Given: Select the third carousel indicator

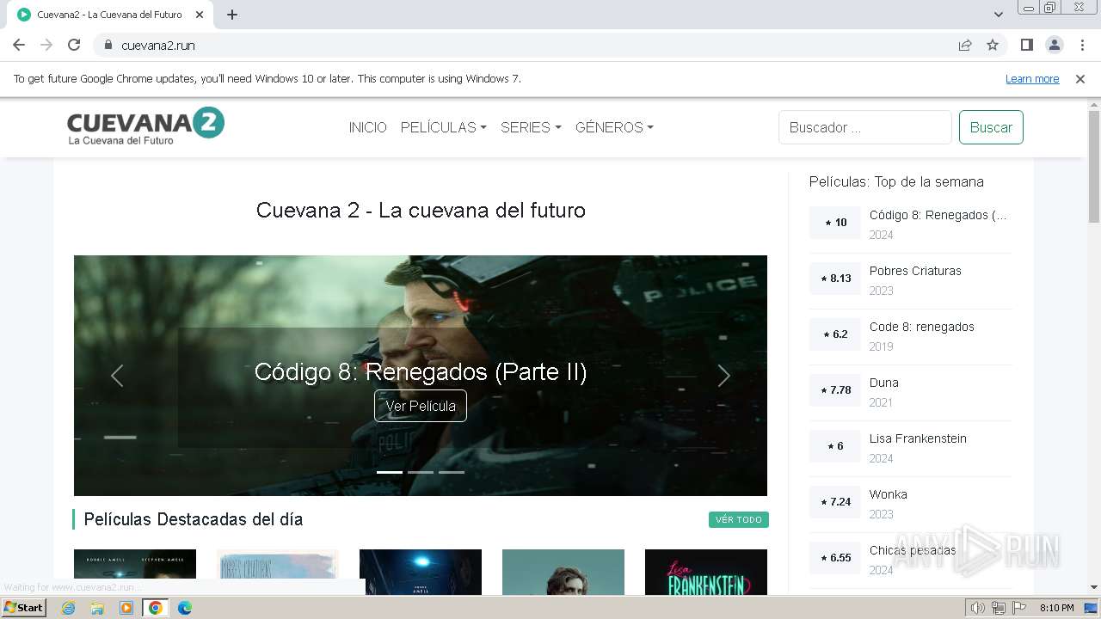Looking at the screenshot, I should point(452,472).
